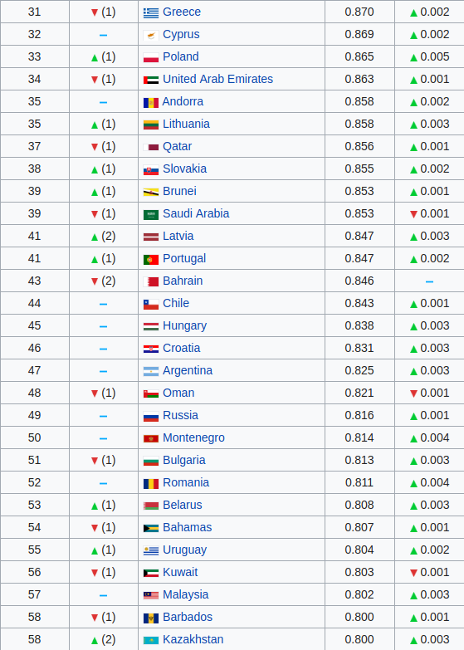Click the Portugal flag icon

[x=151, y=260]
